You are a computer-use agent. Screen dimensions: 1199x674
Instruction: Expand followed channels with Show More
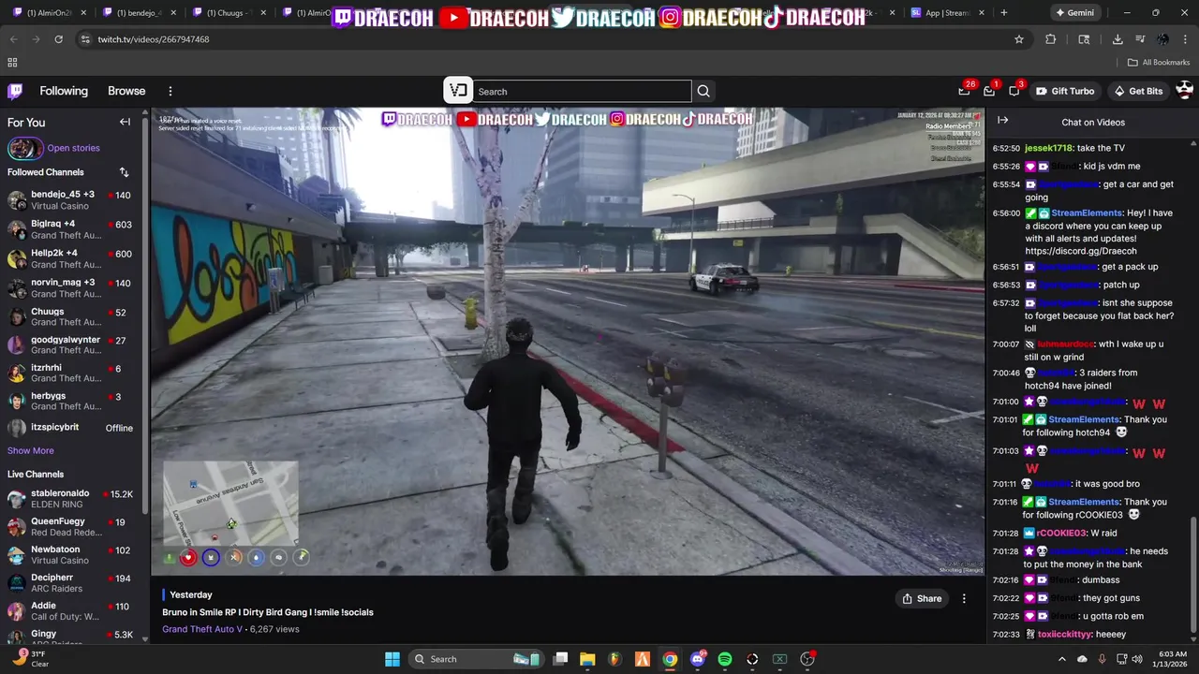click(x=31, y=450)
